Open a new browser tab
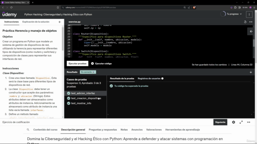 [33, 2]
